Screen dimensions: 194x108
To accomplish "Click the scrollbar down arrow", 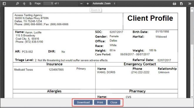I will pyautogui.click(x=192, y=97).
